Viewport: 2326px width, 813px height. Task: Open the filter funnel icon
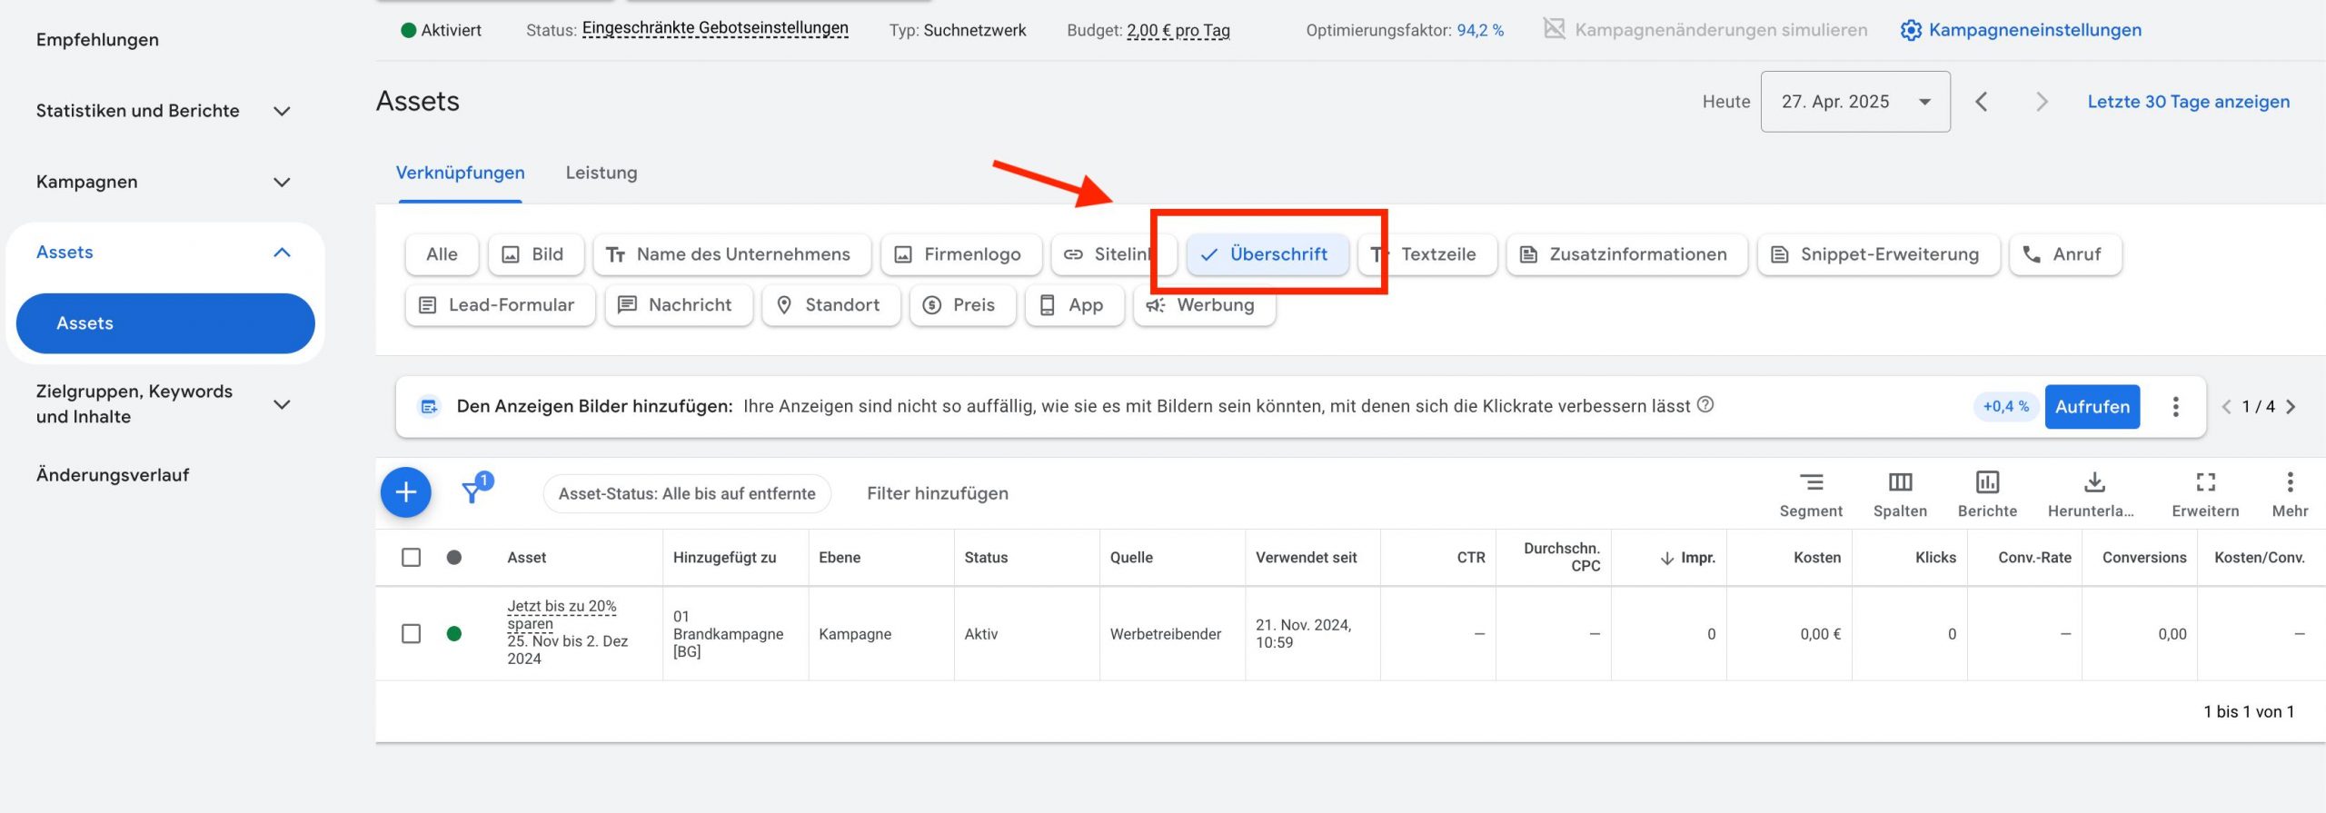(472, 492)
